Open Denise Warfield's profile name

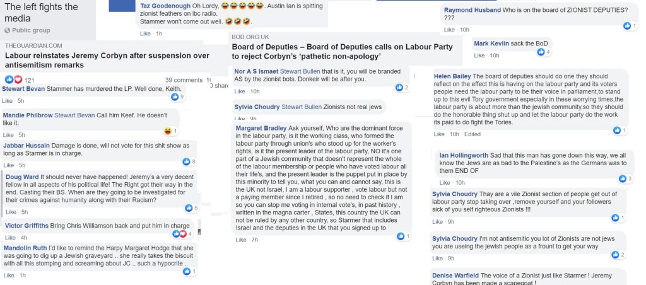[x=455, y=276]
